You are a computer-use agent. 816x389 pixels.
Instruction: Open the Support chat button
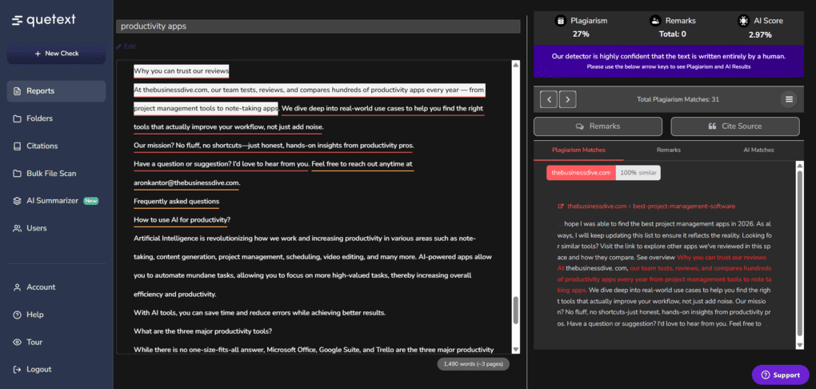coord(781,375)
